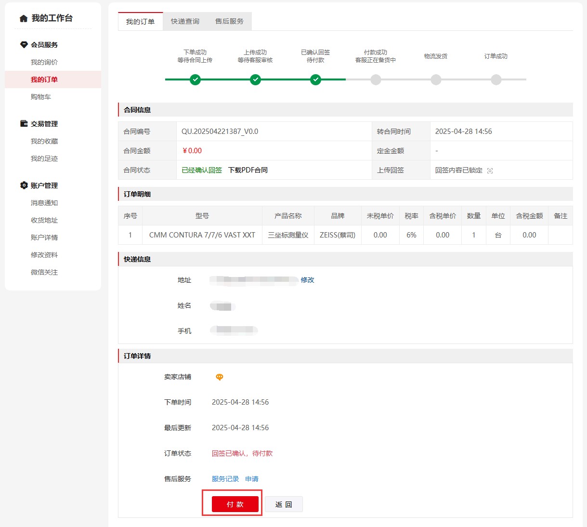Click the 下单成功 green checkmark step
Image resolution: width=587 pixels, height=527 pixels.
pos(195,80)
